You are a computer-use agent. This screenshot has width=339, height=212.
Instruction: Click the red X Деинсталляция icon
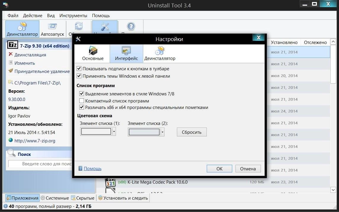[11, 54]
